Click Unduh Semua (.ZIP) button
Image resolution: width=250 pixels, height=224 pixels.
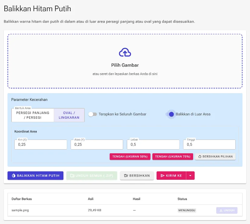tap(92, 175)
